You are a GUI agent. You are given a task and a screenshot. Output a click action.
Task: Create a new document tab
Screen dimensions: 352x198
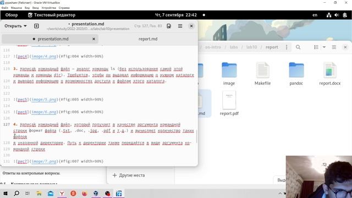point(36,26)
